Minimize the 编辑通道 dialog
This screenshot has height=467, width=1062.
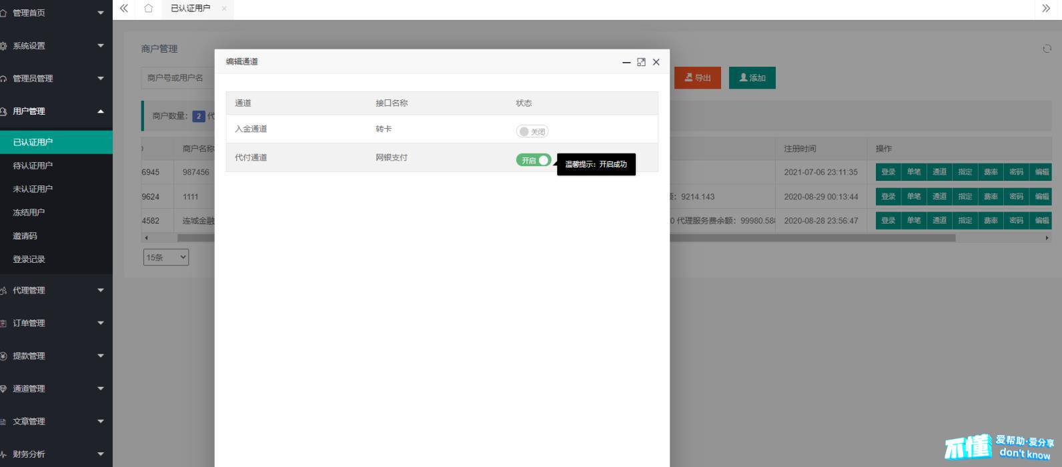626,62
